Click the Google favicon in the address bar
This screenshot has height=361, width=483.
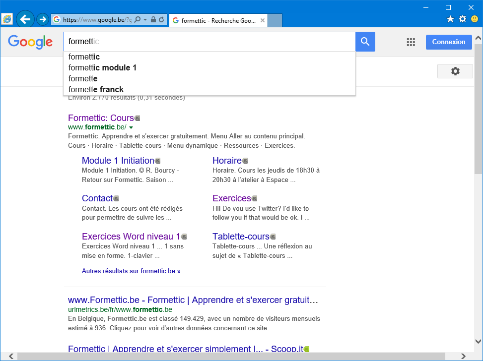(x=57, y=20)
